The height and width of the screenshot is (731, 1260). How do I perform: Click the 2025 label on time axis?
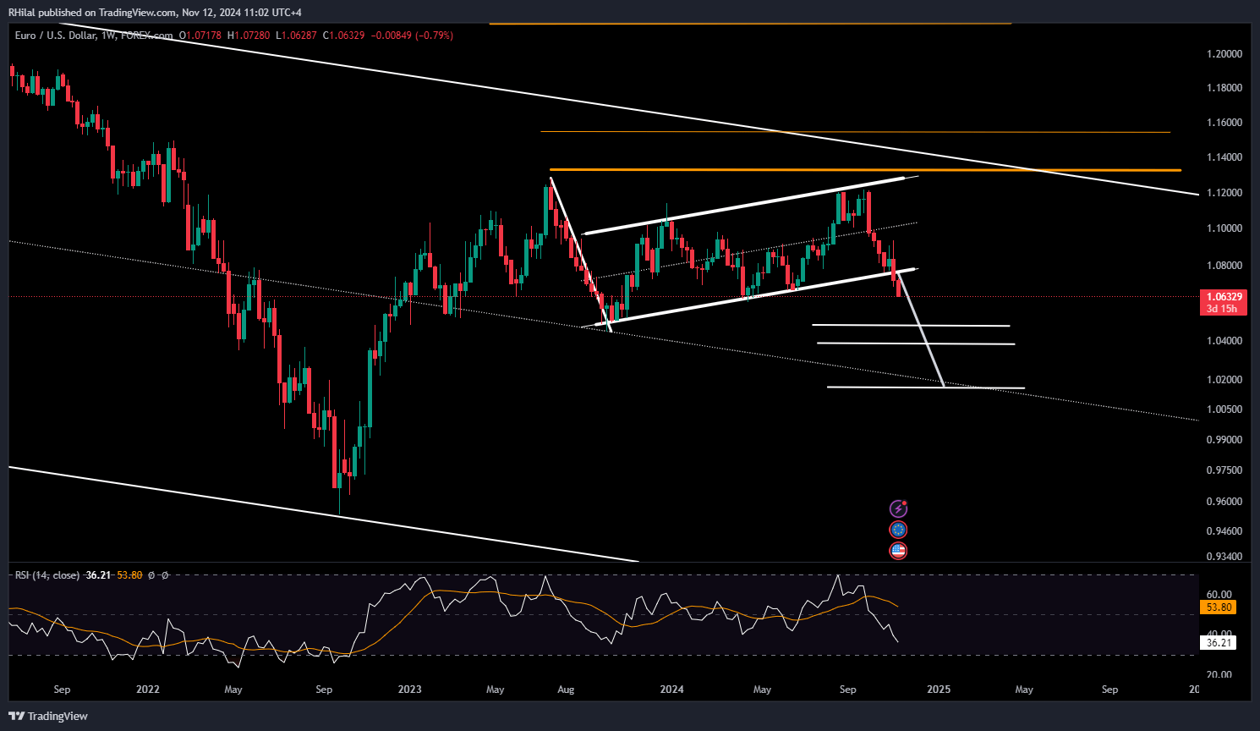click(x=939, y=690)
